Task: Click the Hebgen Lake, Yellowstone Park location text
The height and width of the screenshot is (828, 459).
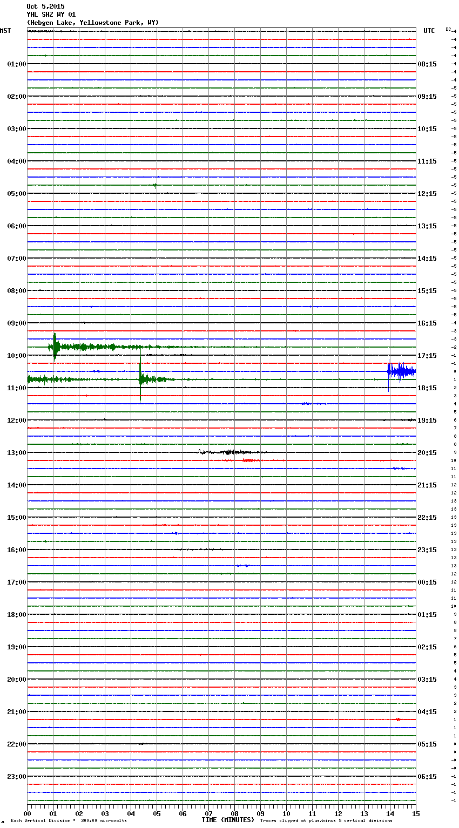Action: coord(92,23)
